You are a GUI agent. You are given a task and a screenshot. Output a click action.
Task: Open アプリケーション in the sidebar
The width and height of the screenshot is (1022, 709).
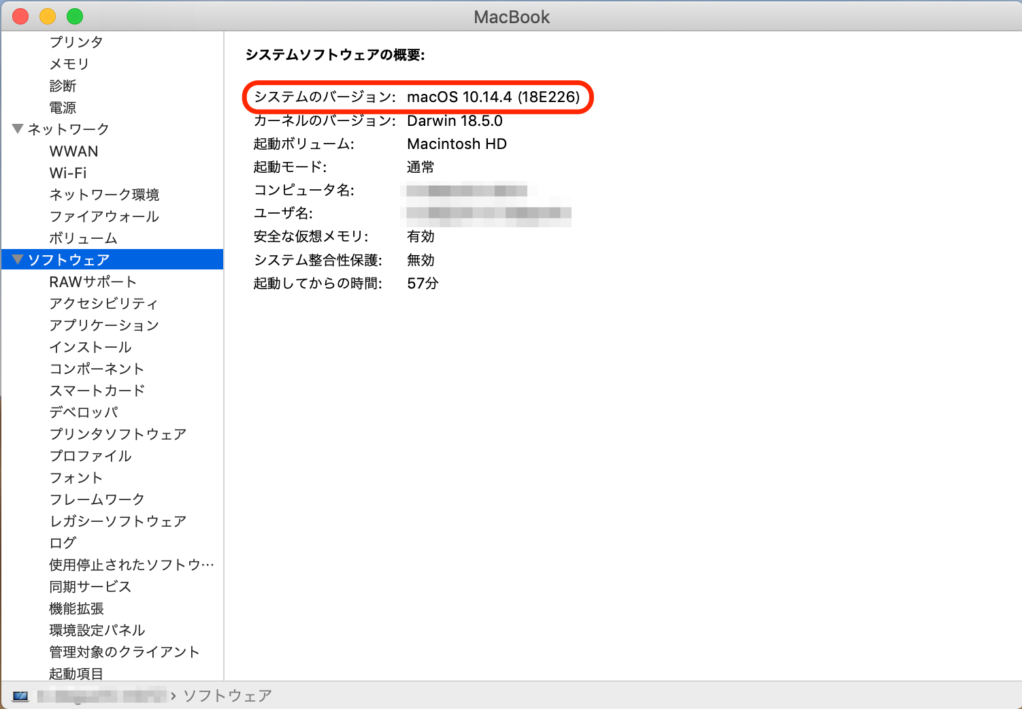coord(104,325)
